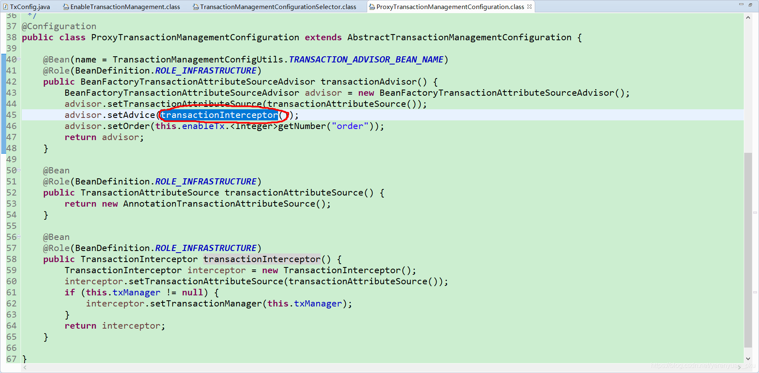Click the class file icon on EnableTransactionManagement tab
Image resolution: width=759 pixels, height=373 pixels.
pos(66,7)
